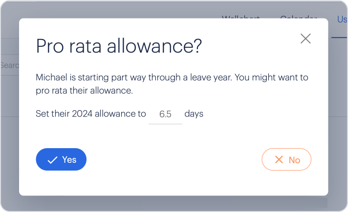Click the message about Michael starting mid-year
This screenshot has height=212, width=348.
coord(172,84)
